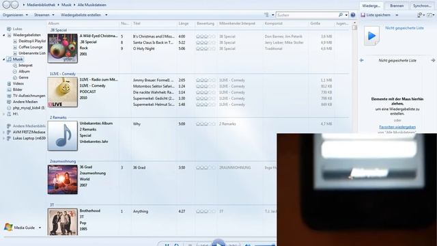Go forward with the round forward arrow
437x246 pixels.
[x=14, y=5]
